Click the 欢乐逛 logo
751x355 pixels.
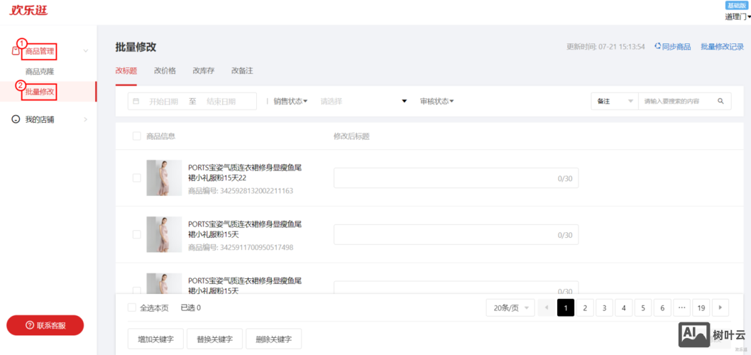pyautogui.click(x=29, y=10)
